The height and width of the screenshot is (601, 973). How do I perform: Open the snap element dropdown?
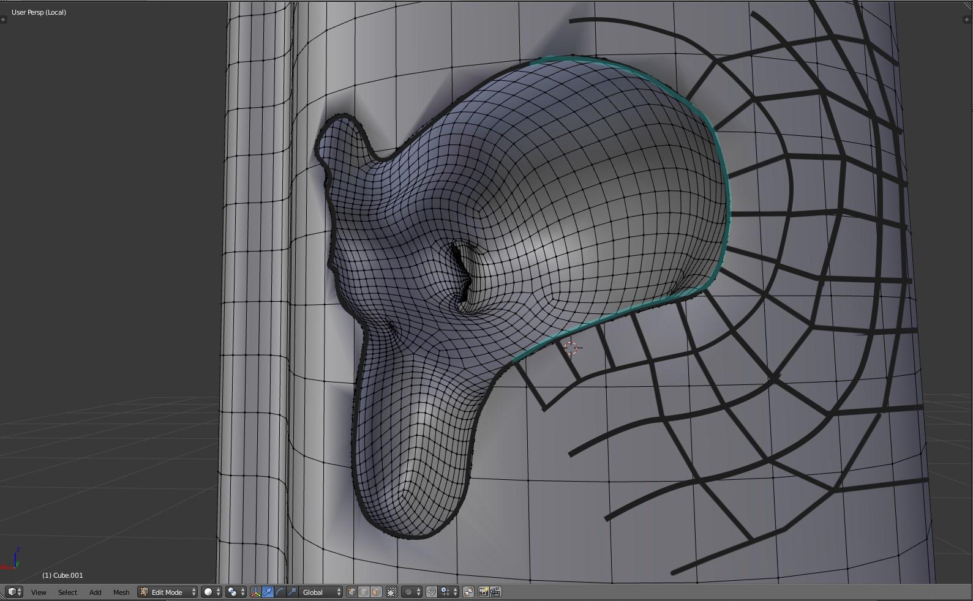point(449,592)
